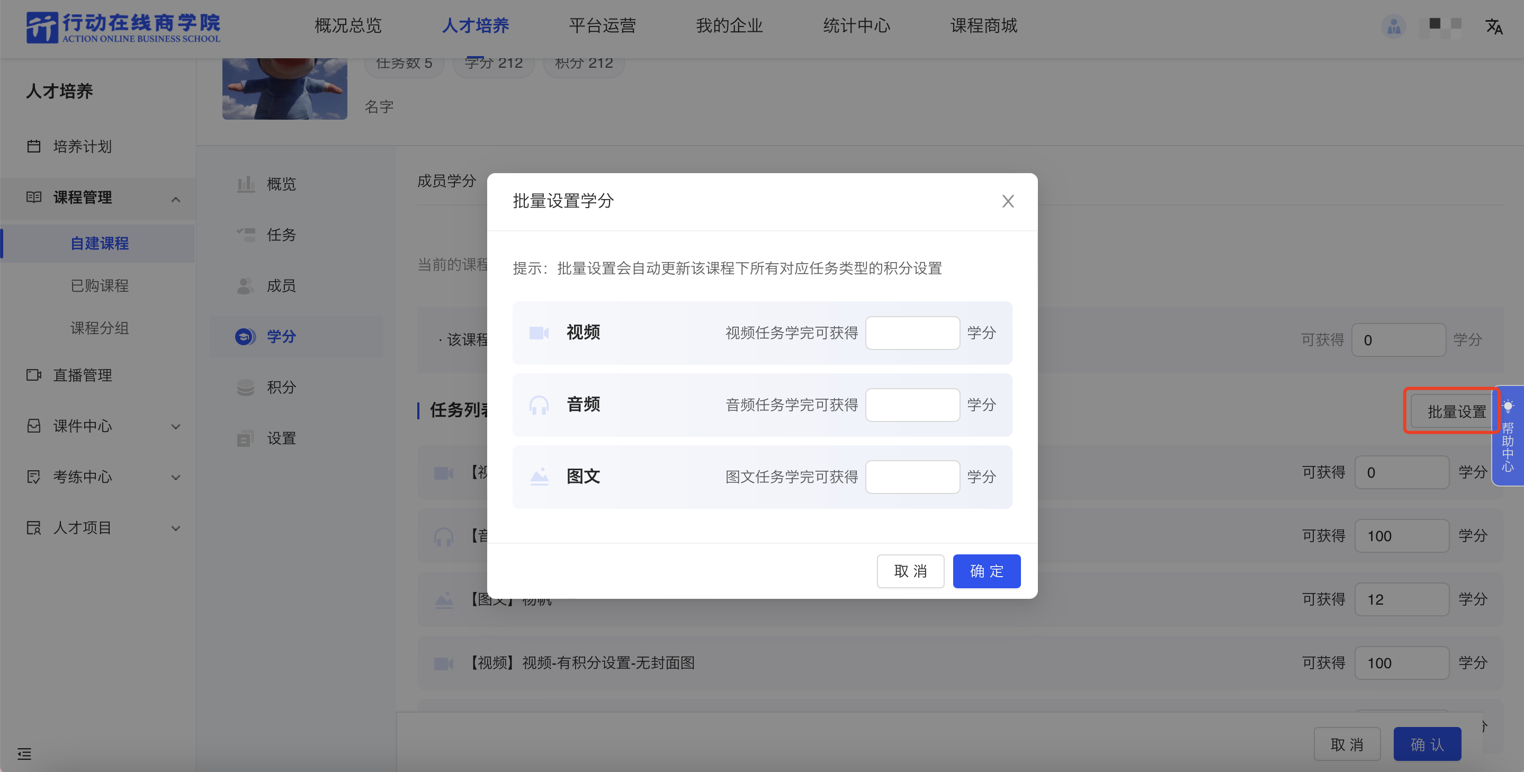The width and height of the screenshot is (1524, 772).
Task: Click the user avatar icon in header
Action: (x=1393, y=26)
